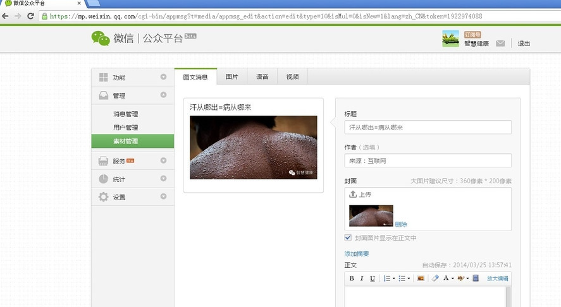Click the 上传 upload cover button
Screen dimensions: 561x307
click(360, 194)
